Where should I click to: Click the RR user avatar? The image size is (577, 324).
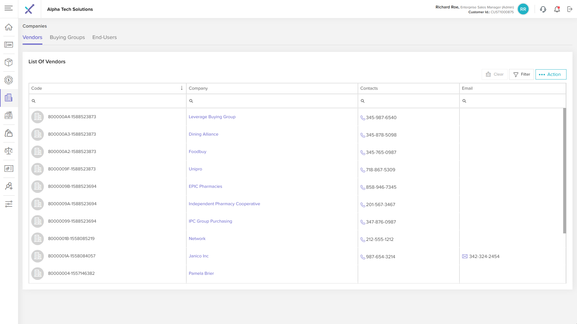[x=523, y=9]
